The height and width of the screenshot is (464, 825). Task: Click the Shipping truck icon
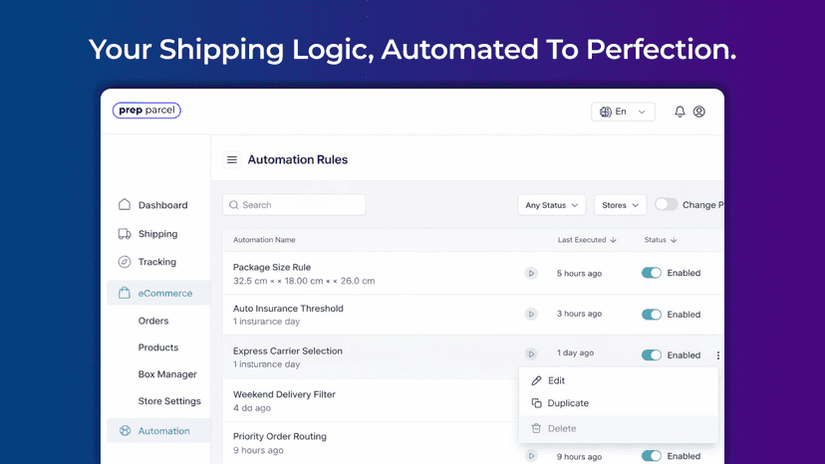(x=125, y=234)
